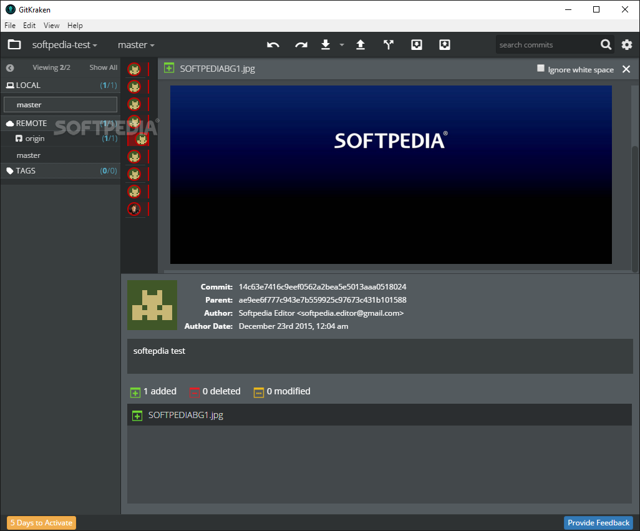This screenshot has width=640, height=531.
Task: Open the File menu
Action: point(10,26)
